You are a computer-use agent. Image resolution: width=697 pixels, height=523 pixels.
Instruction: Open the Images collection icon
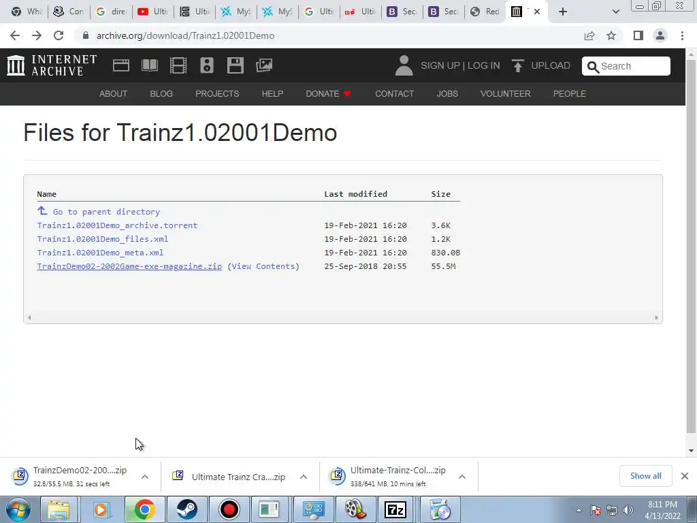click(x=264, y=65)
